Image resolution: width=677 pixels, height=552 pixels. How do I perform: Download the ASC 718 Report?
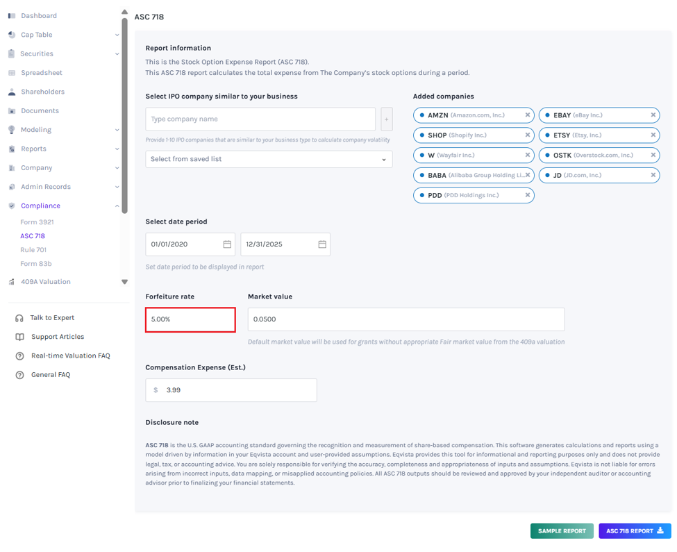[635, 531]
